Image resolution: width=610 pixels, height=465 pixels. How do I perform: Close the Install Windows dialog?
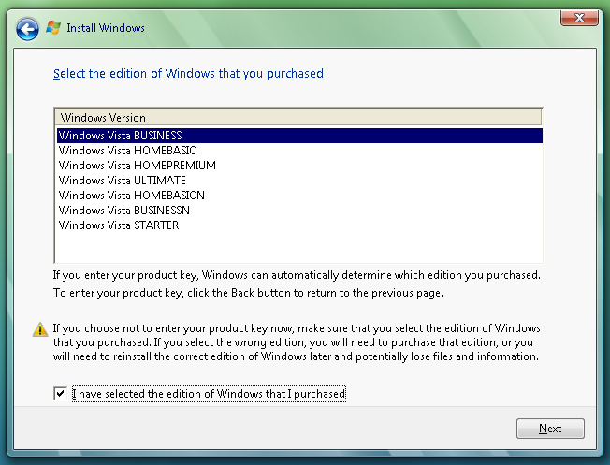[x=579, y=18]
